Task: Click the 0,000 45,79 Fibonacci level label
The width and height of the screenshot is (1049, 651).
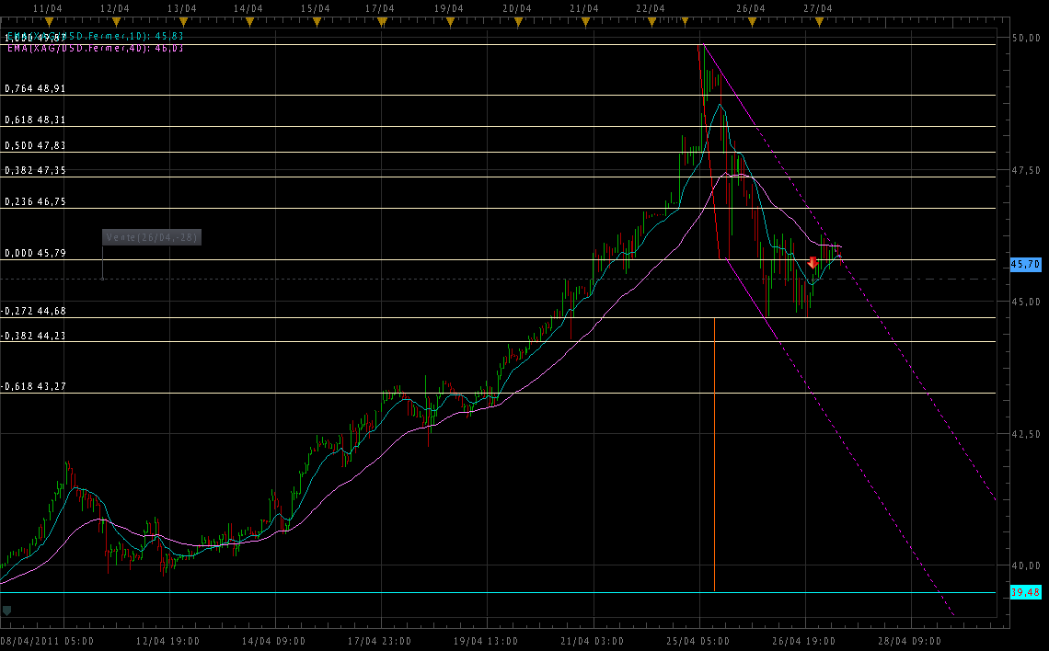Action: [35, 253]
